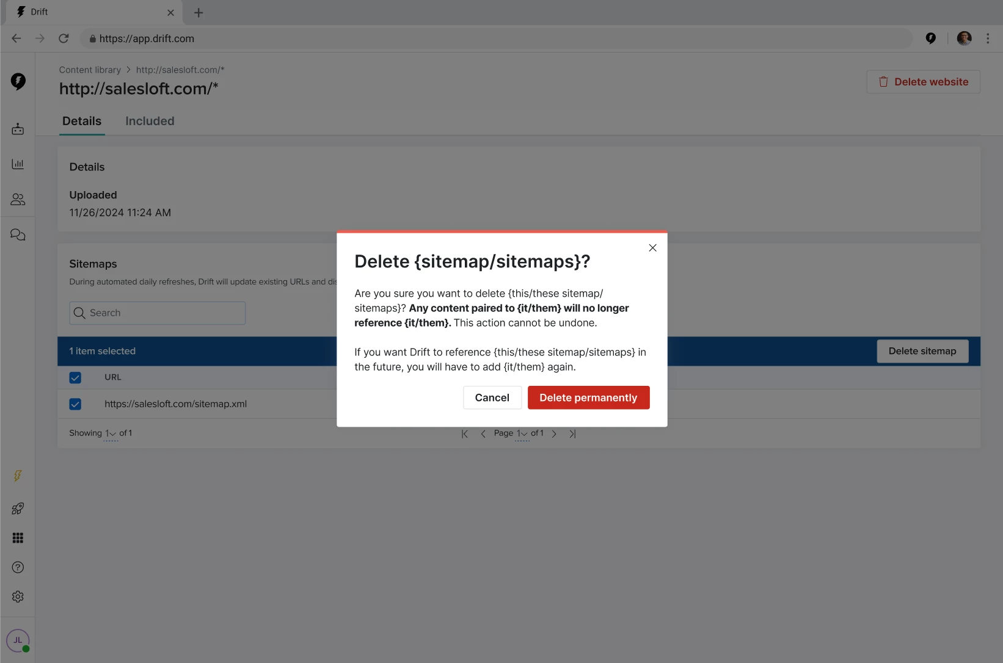
Task: Click the browser forward arrow
Action: click(40, 38)
